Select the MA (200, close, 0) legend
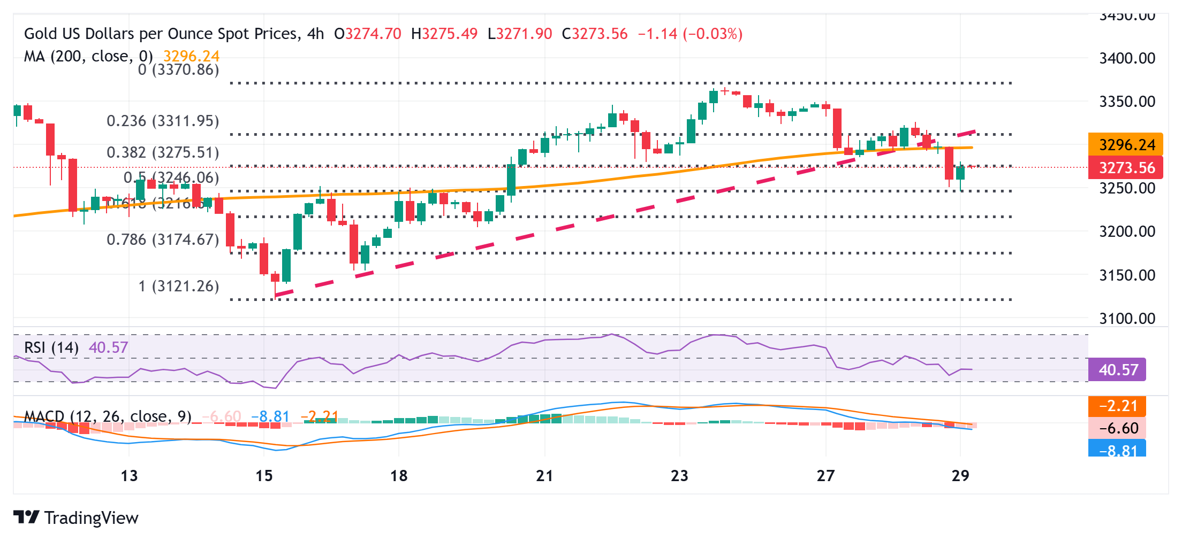This screenshot has height=541, width=1182. point(88,56)
